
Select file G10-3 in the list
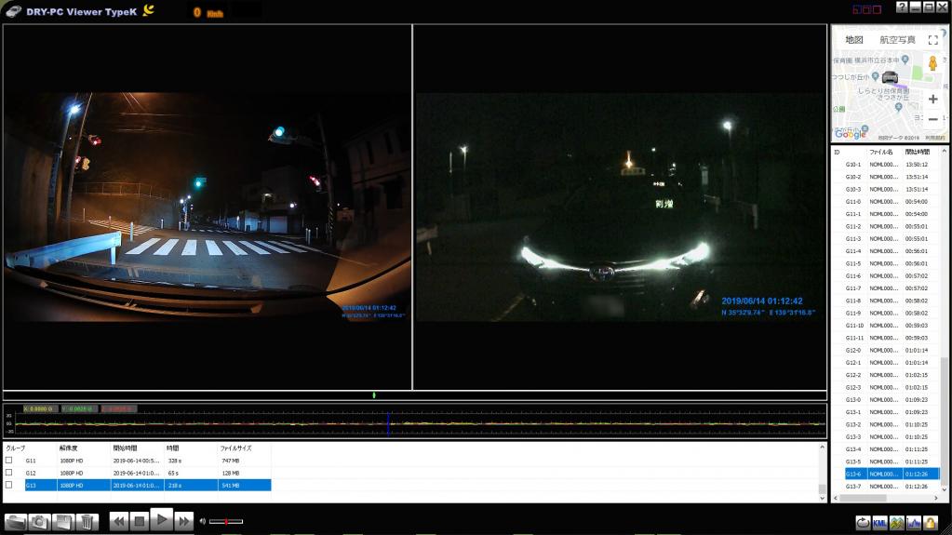tap(892, 190)
